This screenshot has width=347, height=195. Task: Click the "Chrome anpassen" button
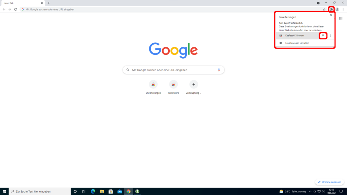(329, 182)
